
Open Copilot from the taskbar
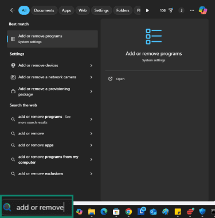coord(79,212)
